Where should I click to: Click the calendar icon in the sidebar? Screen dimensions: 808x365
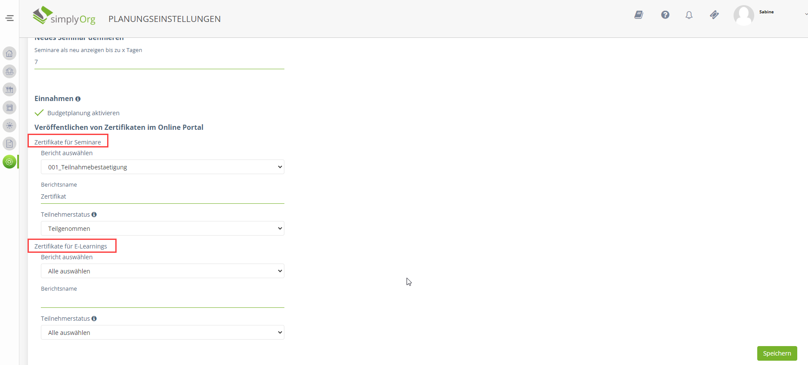click(9, 107)
